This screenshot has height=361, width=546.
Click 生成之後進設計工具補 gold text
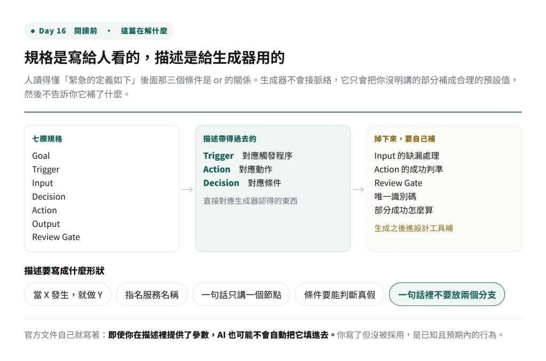coord(413,228)
